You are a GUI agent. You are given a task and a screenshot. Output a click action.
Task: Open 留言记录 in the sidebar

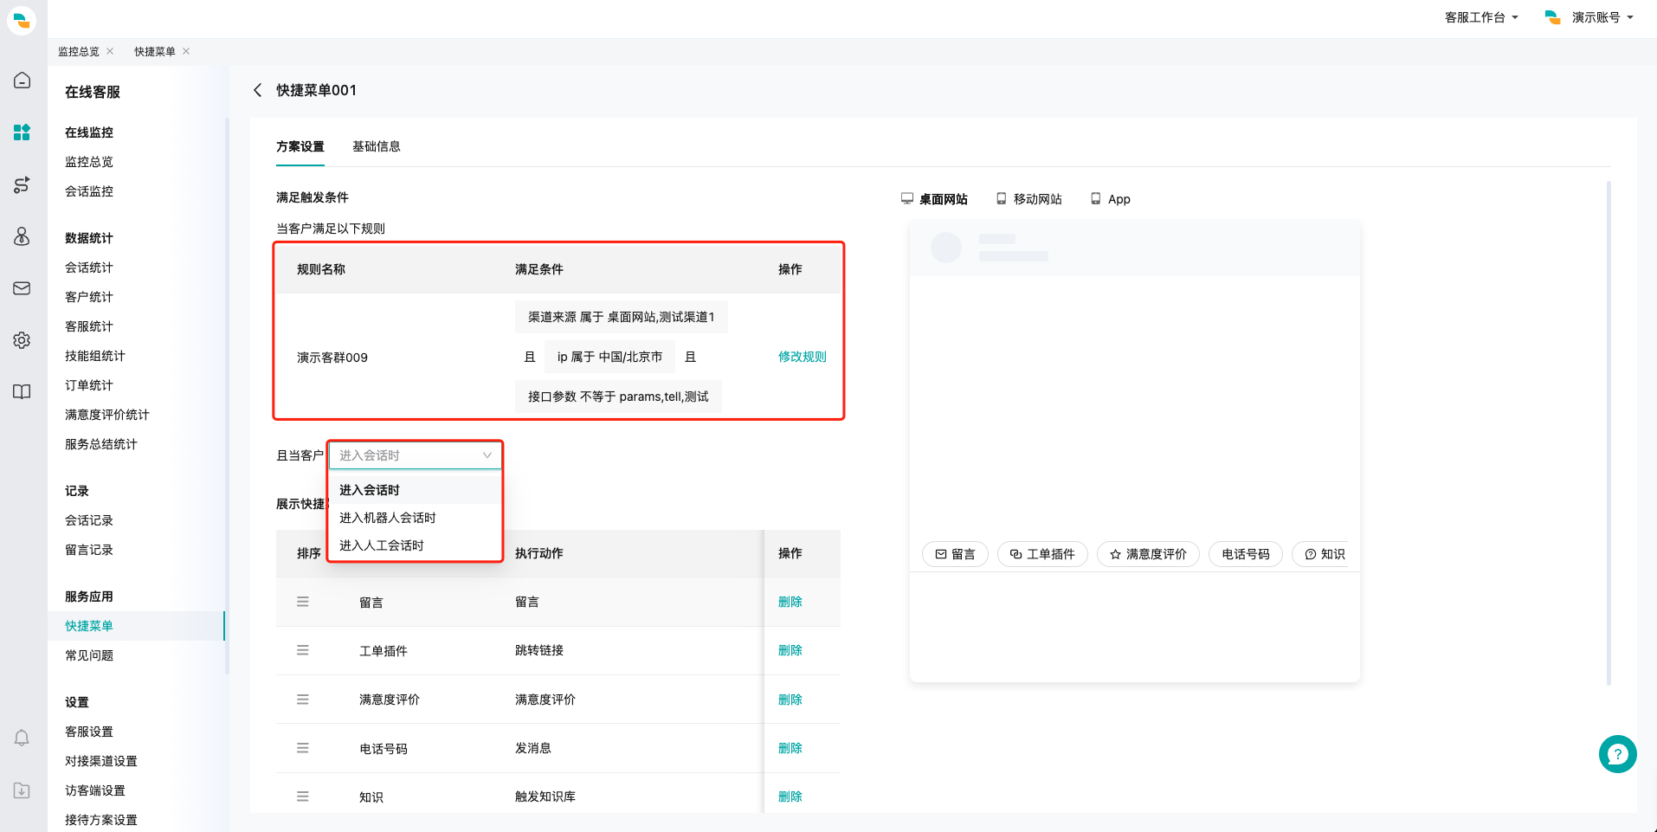(89, 550)
